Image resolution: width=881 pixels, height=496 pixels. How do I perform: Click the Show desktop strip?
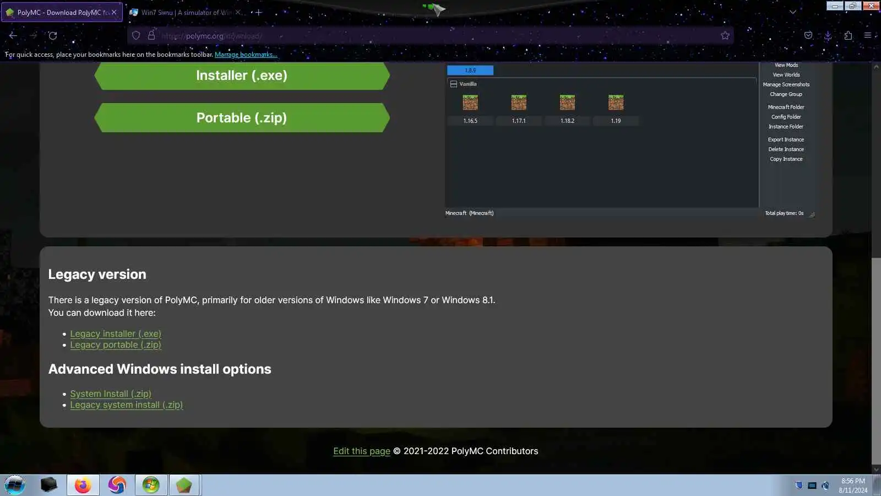click(x=877, y=485)
